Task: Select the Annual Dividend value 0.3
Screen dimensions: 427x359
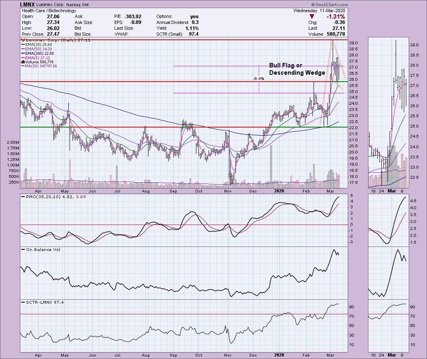Action: pyautogui.click(x=195, y=22)
